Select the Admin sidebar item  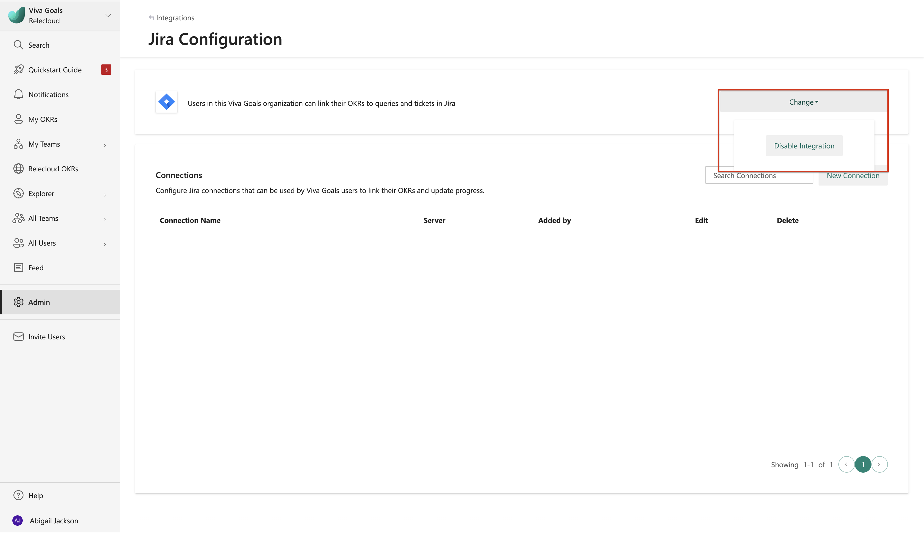point(39,302)
